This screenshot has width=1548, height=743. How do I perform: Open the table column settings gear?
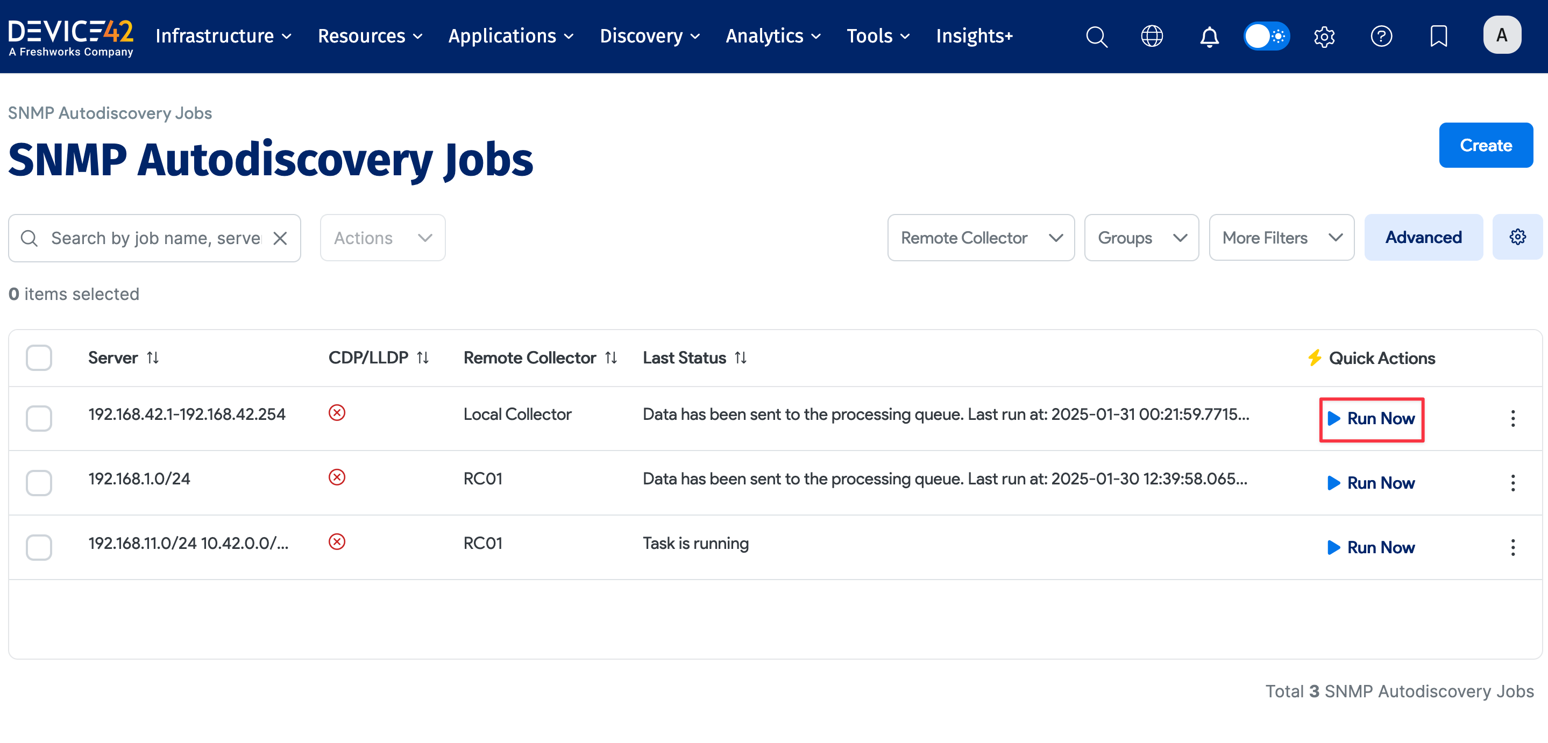[1517, 237]
